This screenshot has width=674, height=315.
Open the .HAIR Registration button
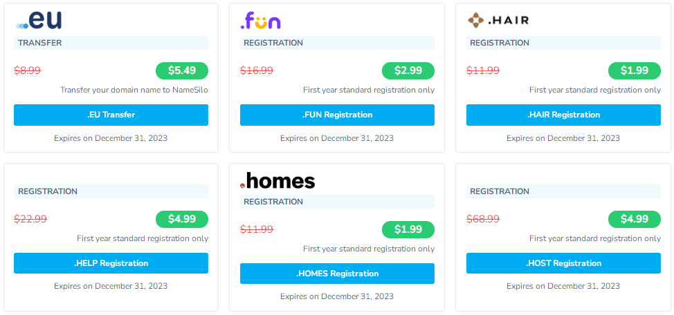[x=563, y=115]
